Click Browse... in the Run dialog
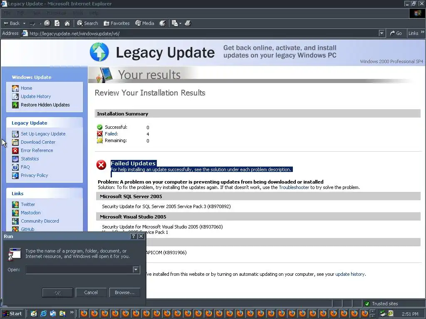 click(x=125, y=292)
